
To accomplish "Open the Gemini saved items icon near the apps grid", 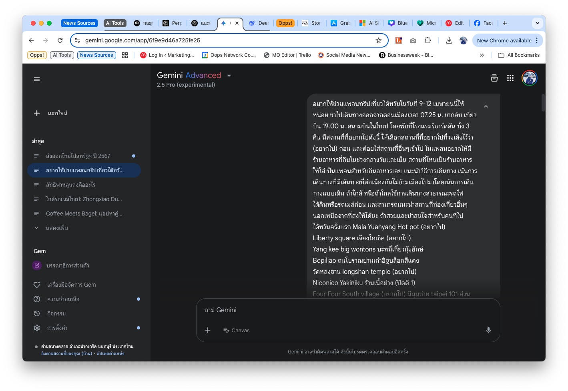I will [x=494, y=78].
